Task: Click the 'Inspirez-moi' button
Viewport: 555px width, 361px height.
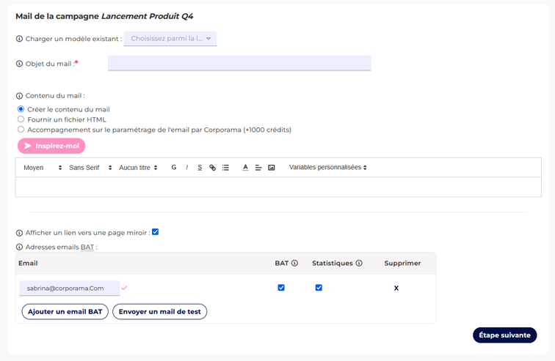Action: pos(51,146)
